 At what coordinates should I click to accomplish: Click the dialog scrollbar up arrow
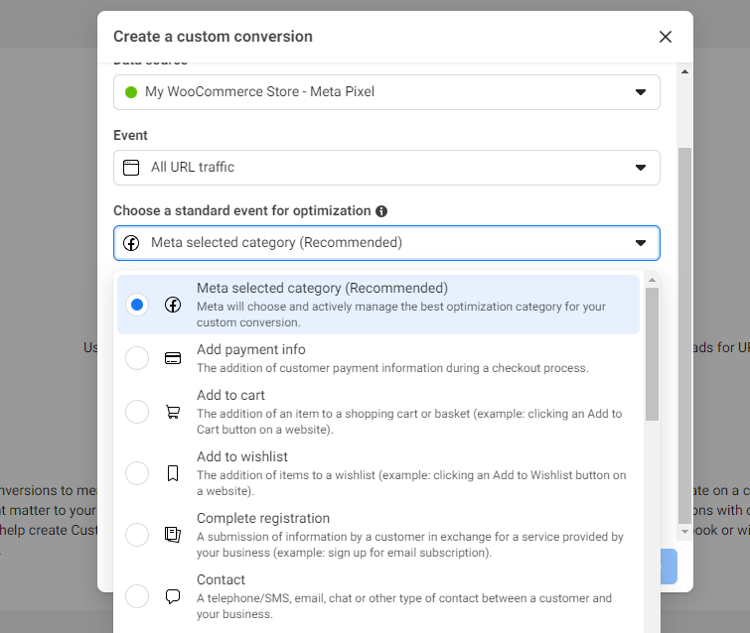click(x=685, y=71)
